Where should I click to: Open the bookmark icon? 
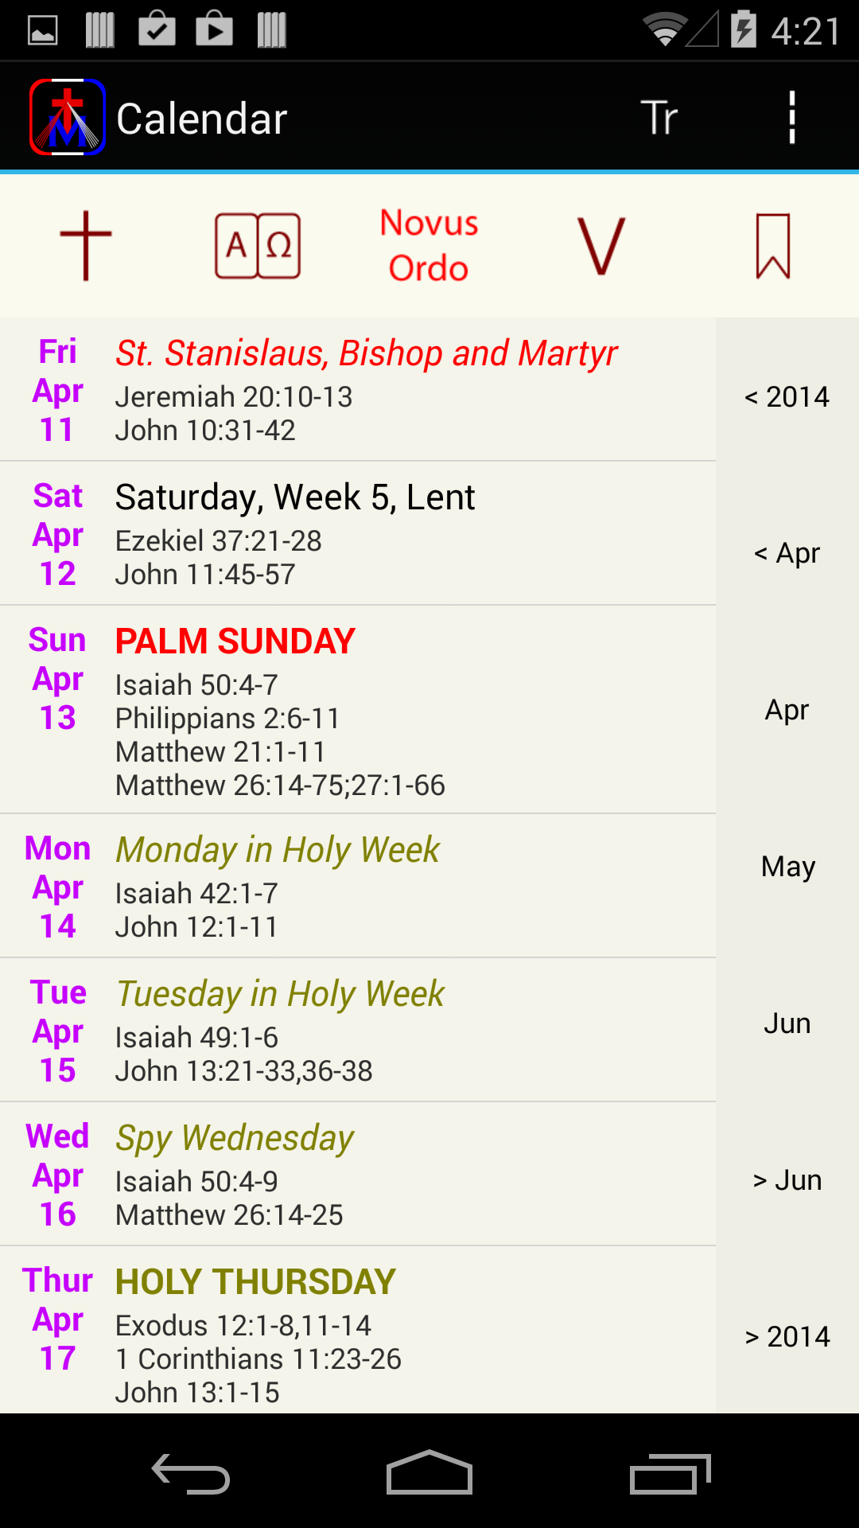coord(773,246)
